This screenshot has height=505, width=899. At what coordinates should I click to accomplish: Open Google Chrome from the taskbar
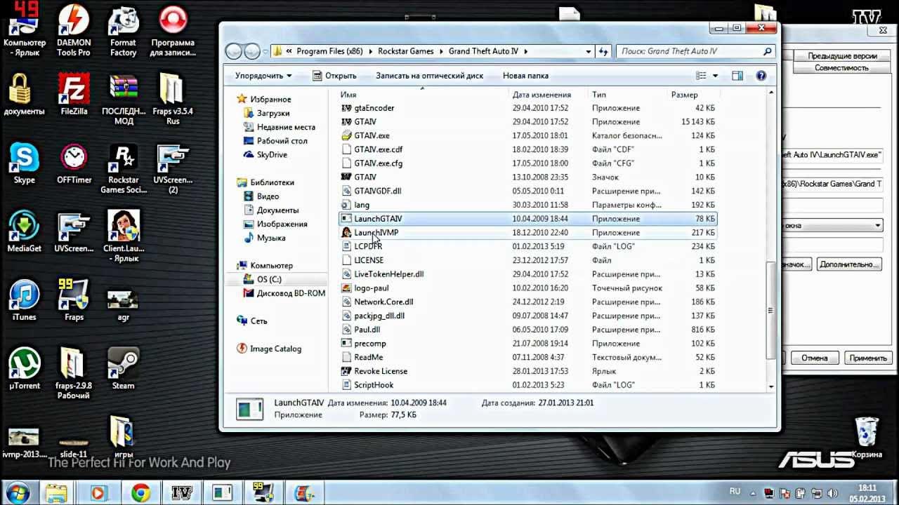tap(140, 493)
